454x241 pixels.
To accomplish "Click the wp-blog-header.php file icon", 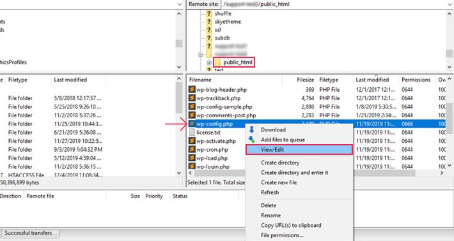I will pyautogui.click(x=192, y=89).
